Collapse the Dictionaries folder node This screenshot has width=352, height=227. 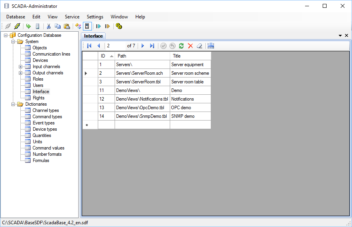coord(13,104)
